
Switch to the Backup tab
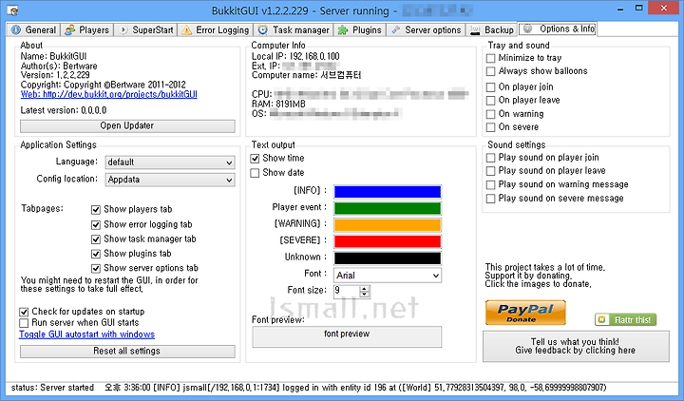tap(492, 29)
